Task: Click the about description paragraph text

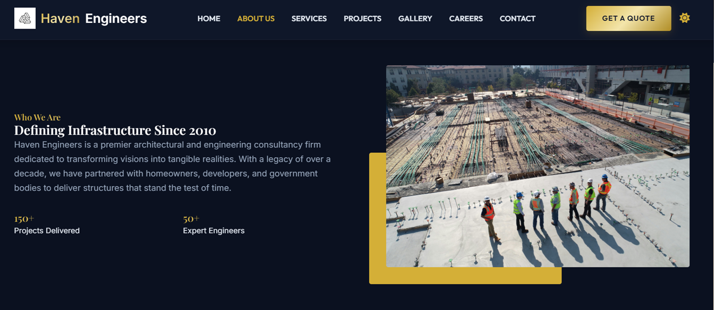Action: click(173, 166)
